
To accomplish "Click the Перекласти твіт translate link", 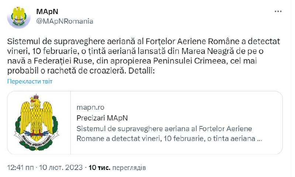I will [30, 81].
